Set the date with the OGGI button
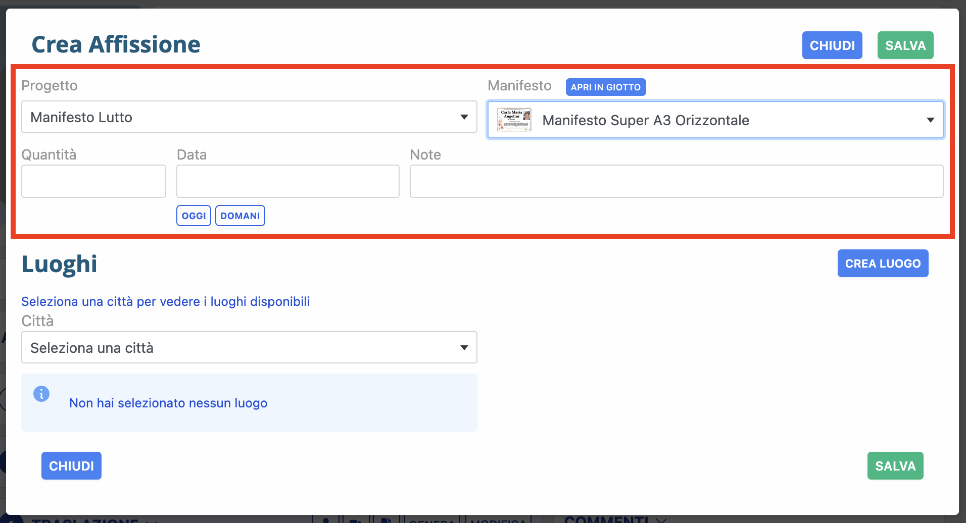The width and height of the screenshot is (966, 523). click(x=194, y=216)
